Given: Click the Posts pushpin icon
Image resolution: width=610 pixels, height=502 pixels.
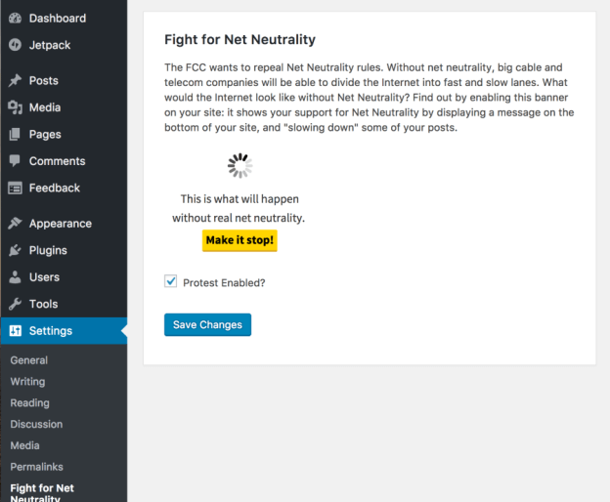Looking at the screenshot, I should [x=16, y=80].
